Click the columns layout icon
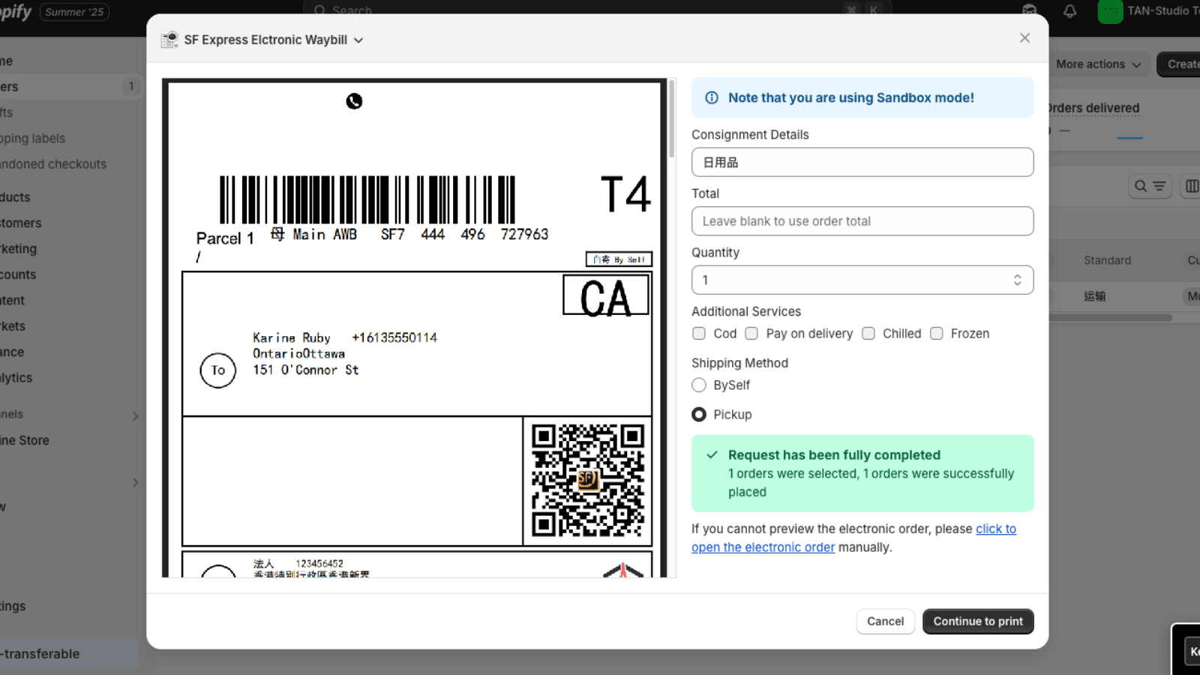Viewport: 1200px width, 675px height. (x=1191, y=186)
